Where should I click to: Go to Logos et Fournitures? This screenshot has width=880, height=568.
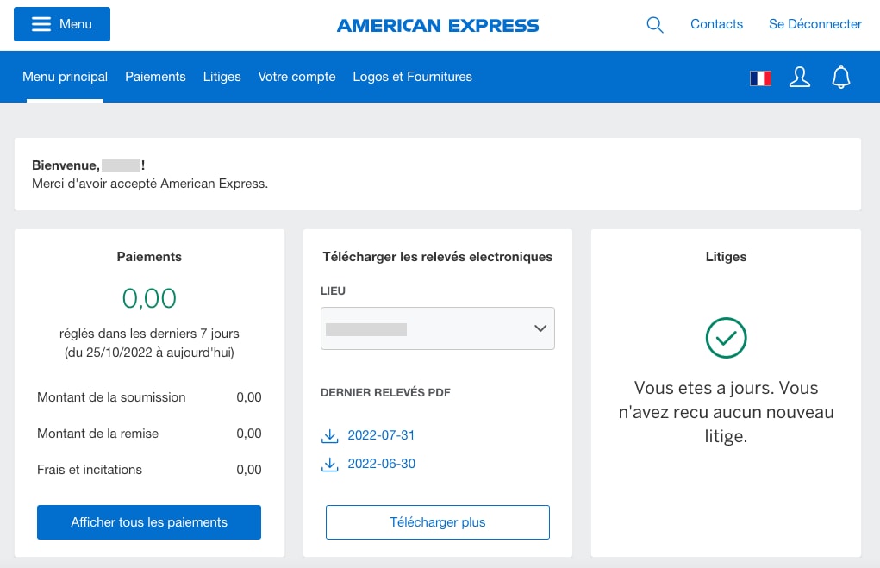coord(412,77)
